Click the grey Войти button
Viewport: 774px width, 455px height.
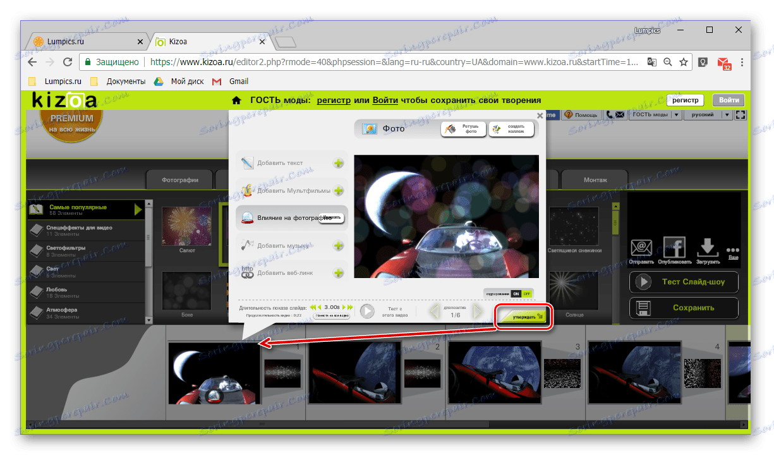click(x=729, y=100)
